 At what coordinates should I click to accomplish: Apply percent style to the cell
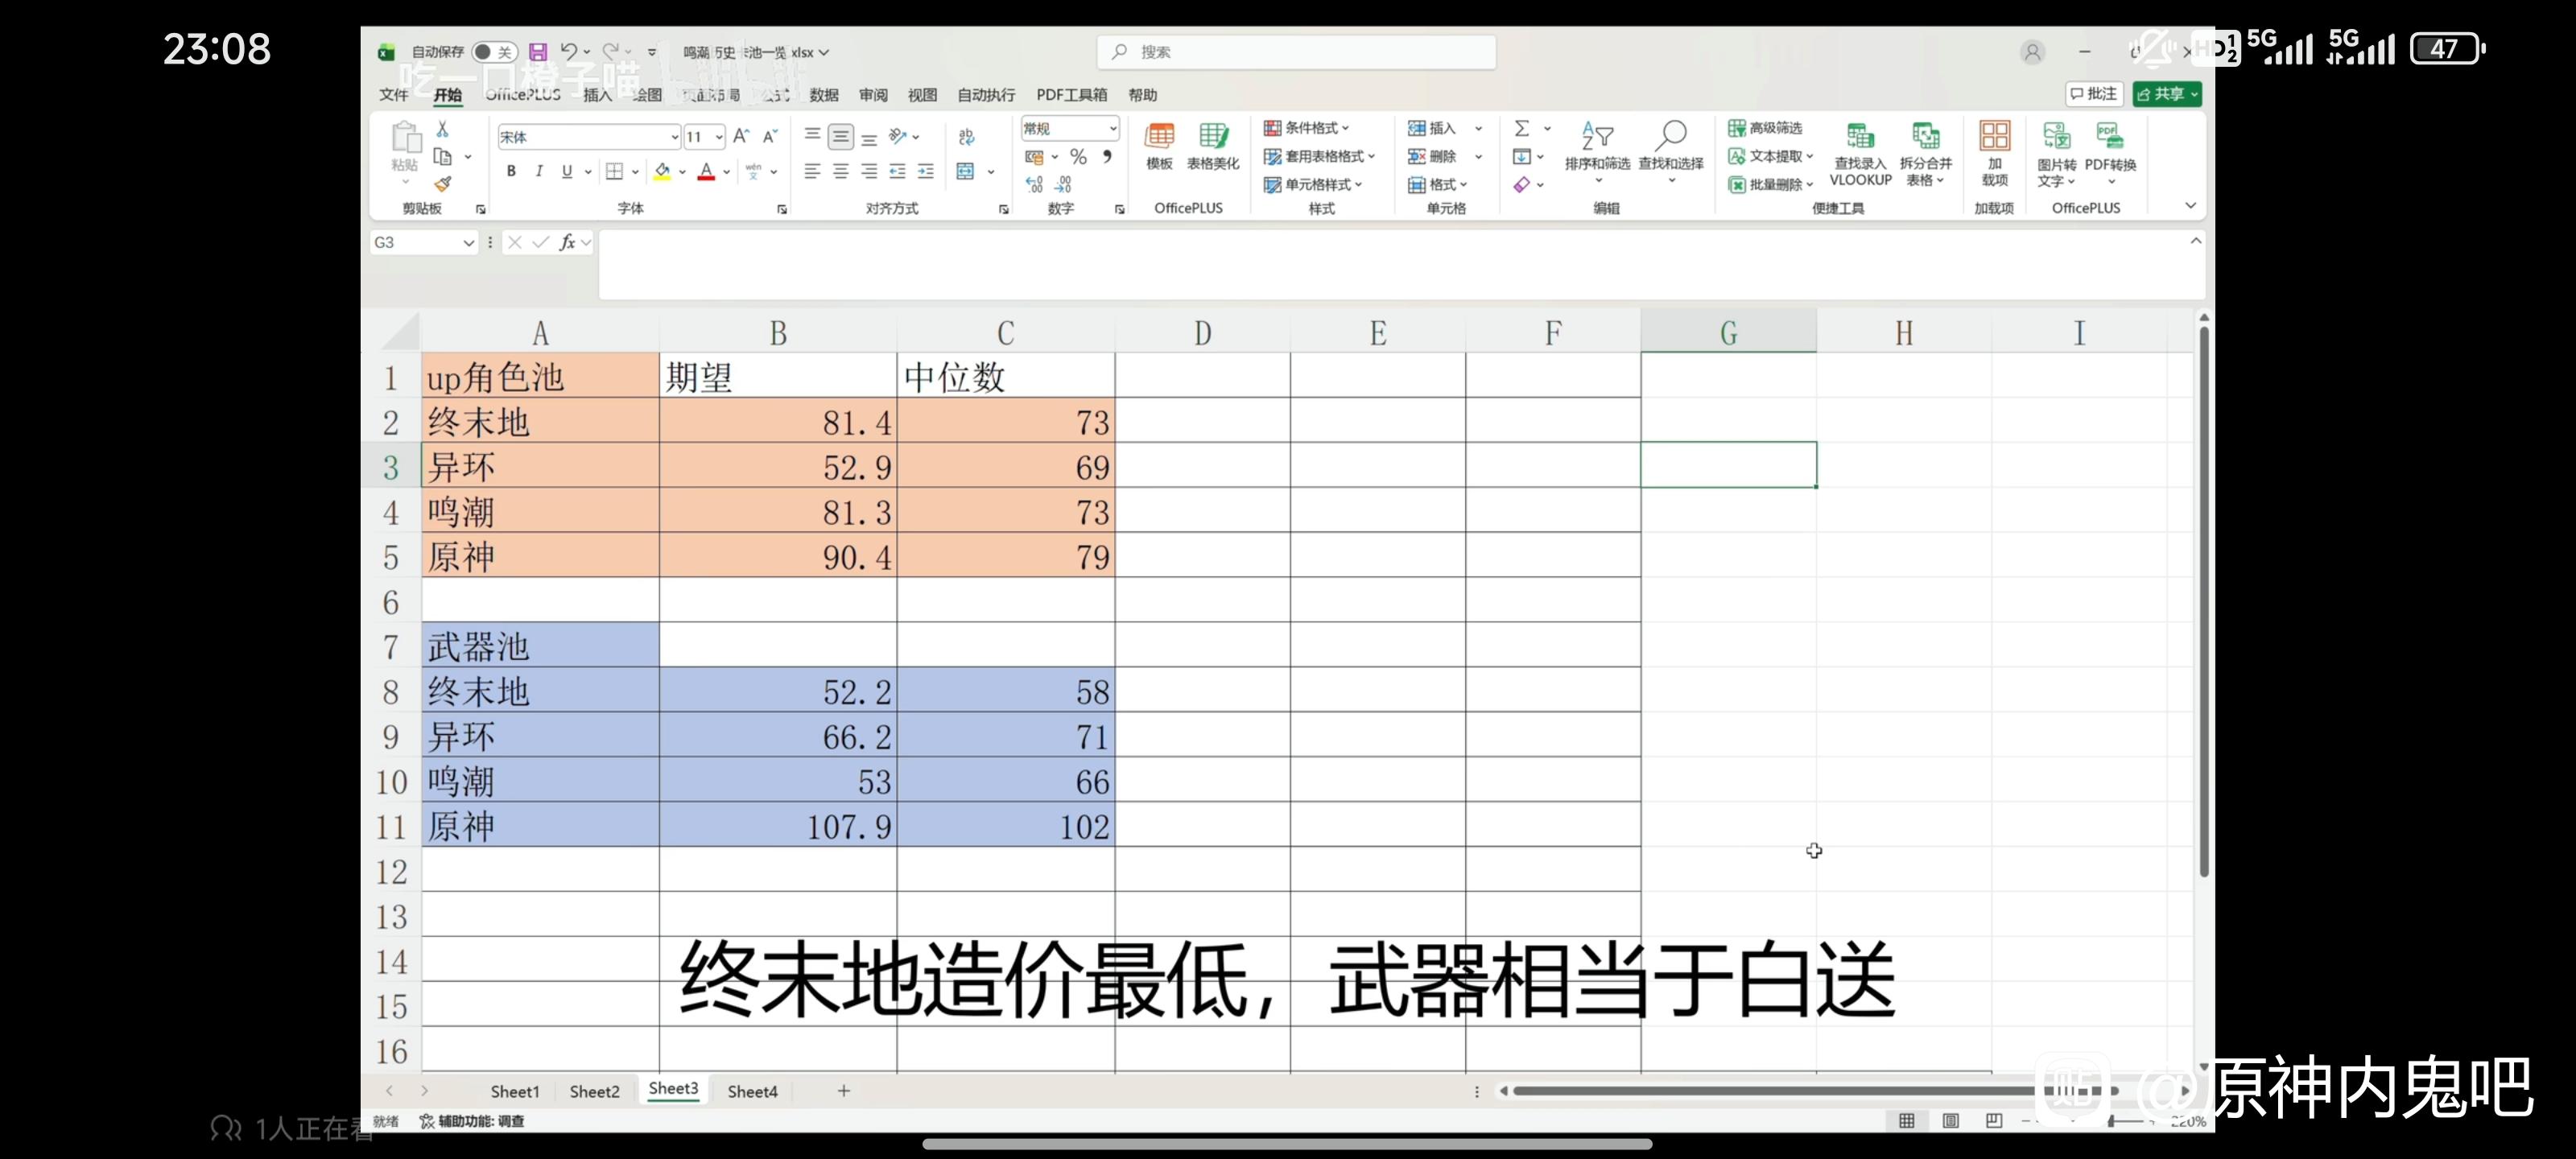tap(1078, 156)
